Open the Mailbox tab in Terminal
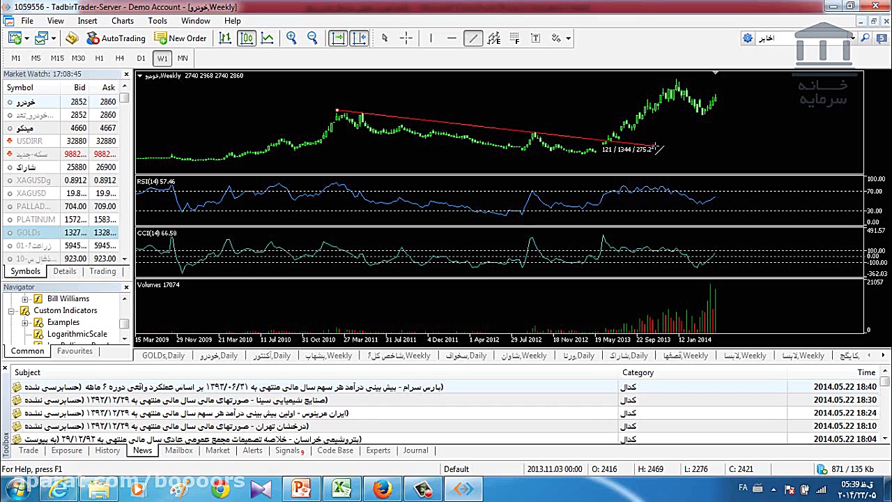The image size is (892, 502). (178, 450)
